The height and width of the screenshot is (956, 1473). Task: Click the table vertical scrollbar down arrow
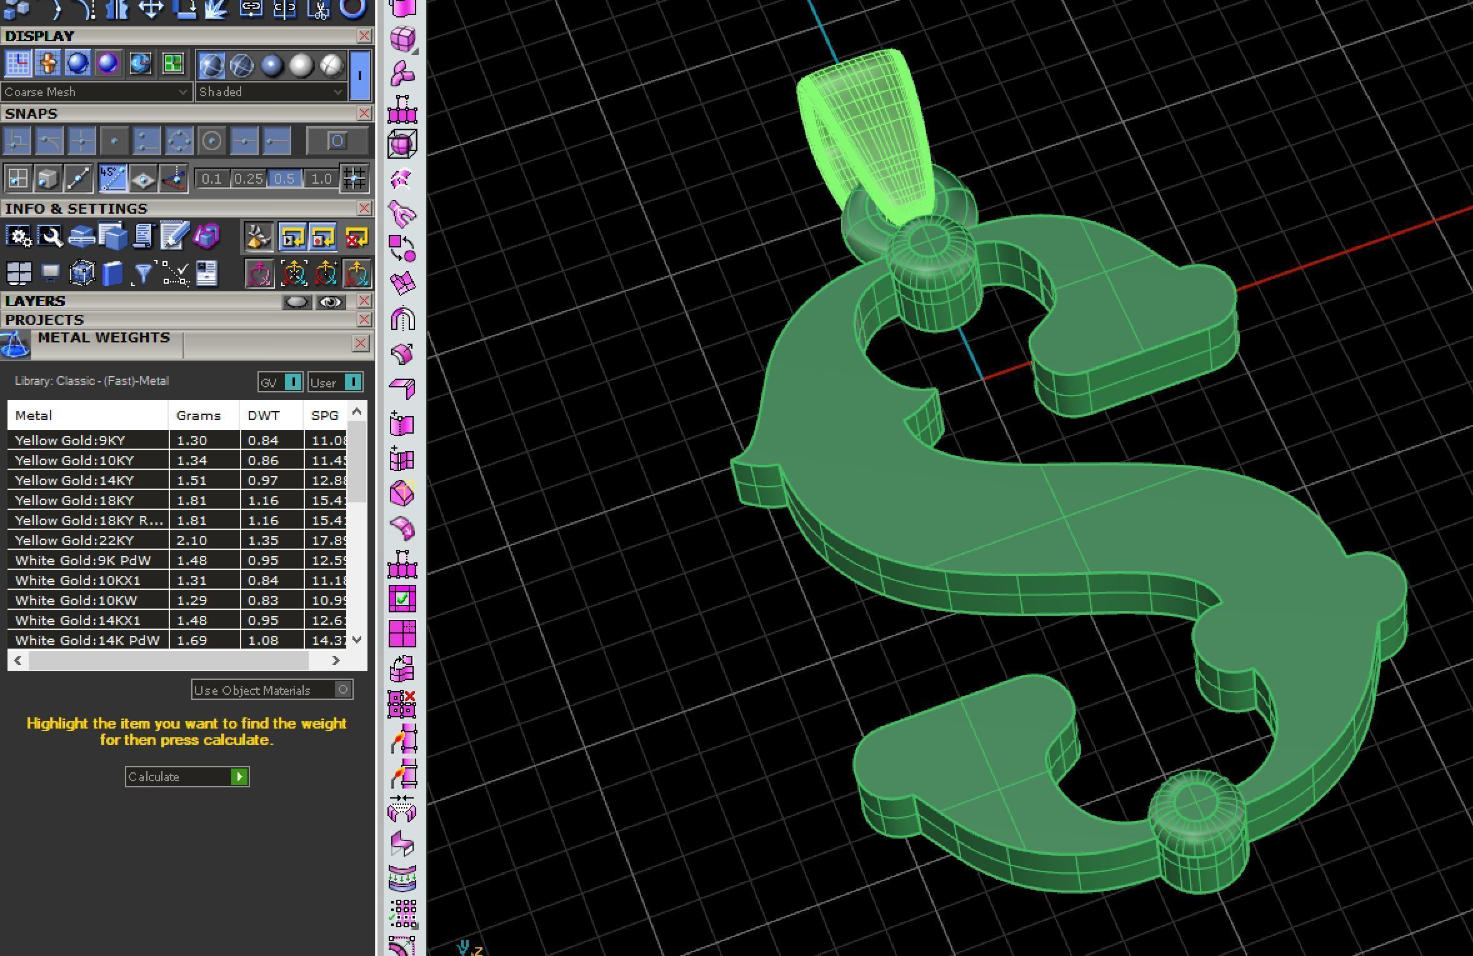pos(357,639)
